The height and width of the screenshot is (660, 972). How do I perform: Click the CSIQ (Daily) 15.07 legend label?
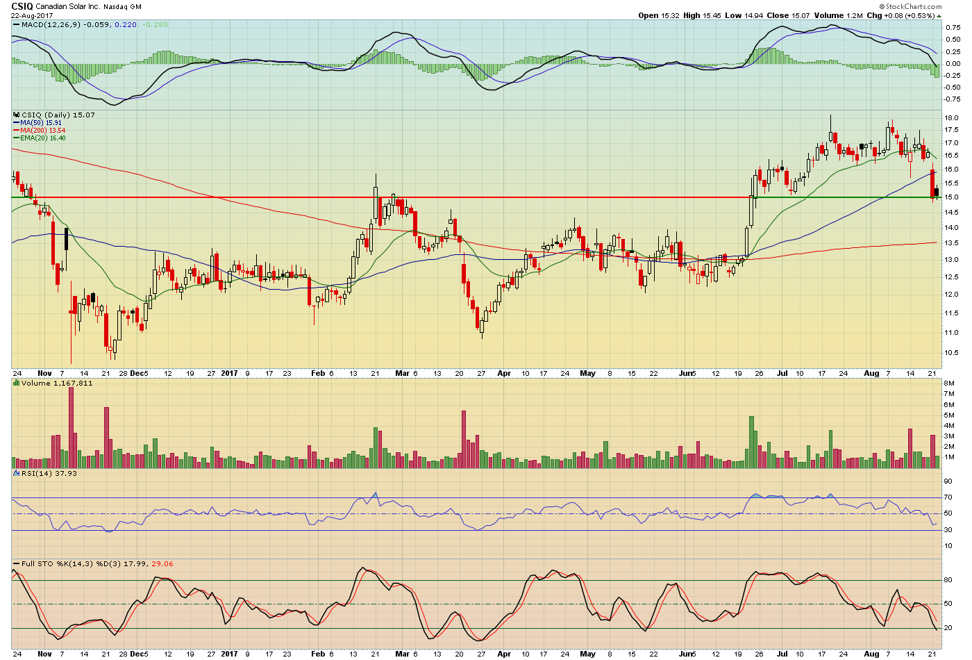[58, 115]
